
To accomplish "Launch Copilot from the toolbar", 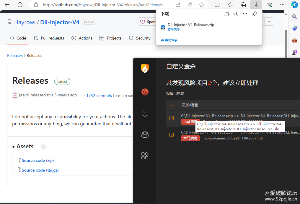I will pyautogui.click(x=295, y=5).
